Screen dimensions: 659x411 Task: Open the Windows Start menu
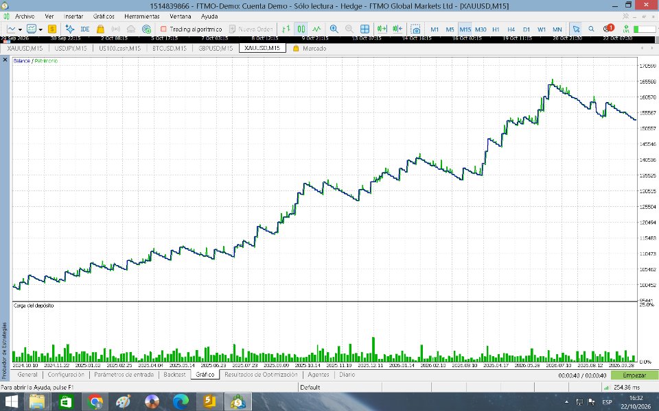coord(12,402)
